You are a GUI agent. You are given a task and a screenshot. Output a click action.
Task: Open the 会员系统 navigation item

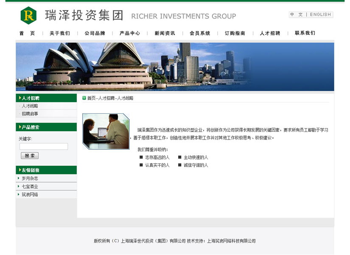200,33
